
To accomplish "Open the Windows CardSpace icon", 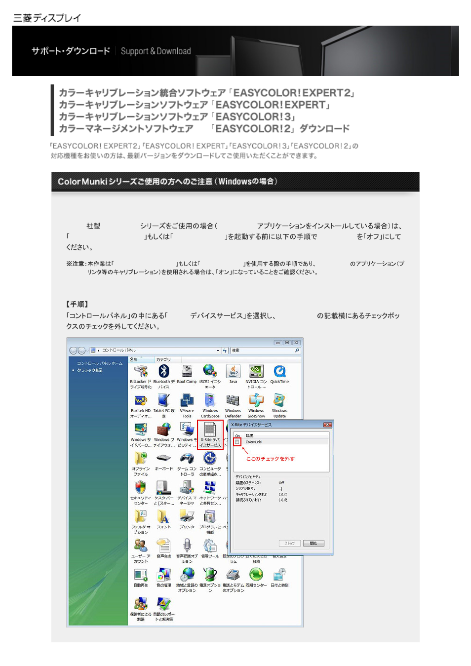I will coord(210,406).
